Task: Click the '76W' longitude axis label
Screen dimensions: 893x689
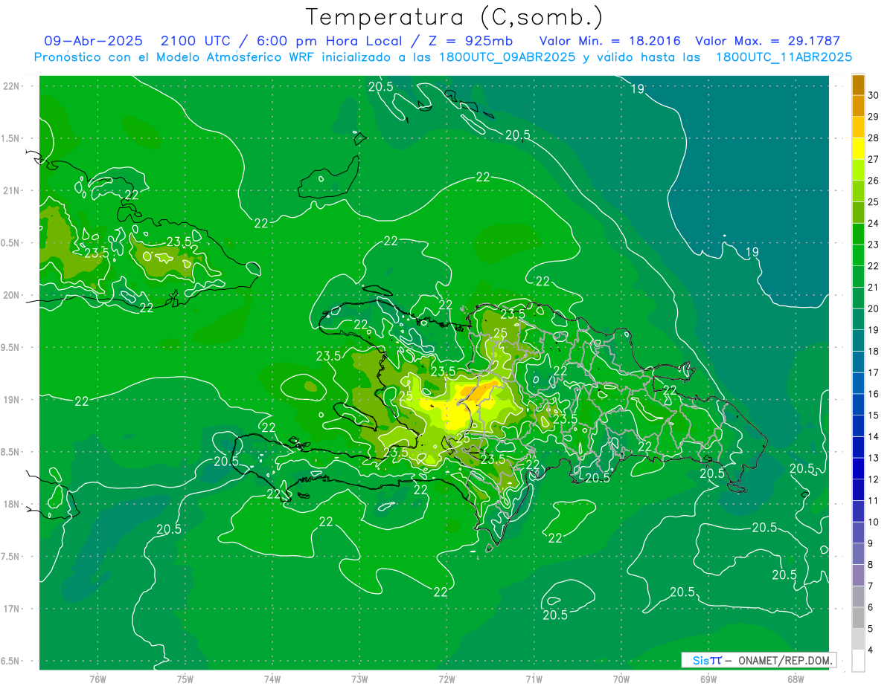Action: (97, 679)
